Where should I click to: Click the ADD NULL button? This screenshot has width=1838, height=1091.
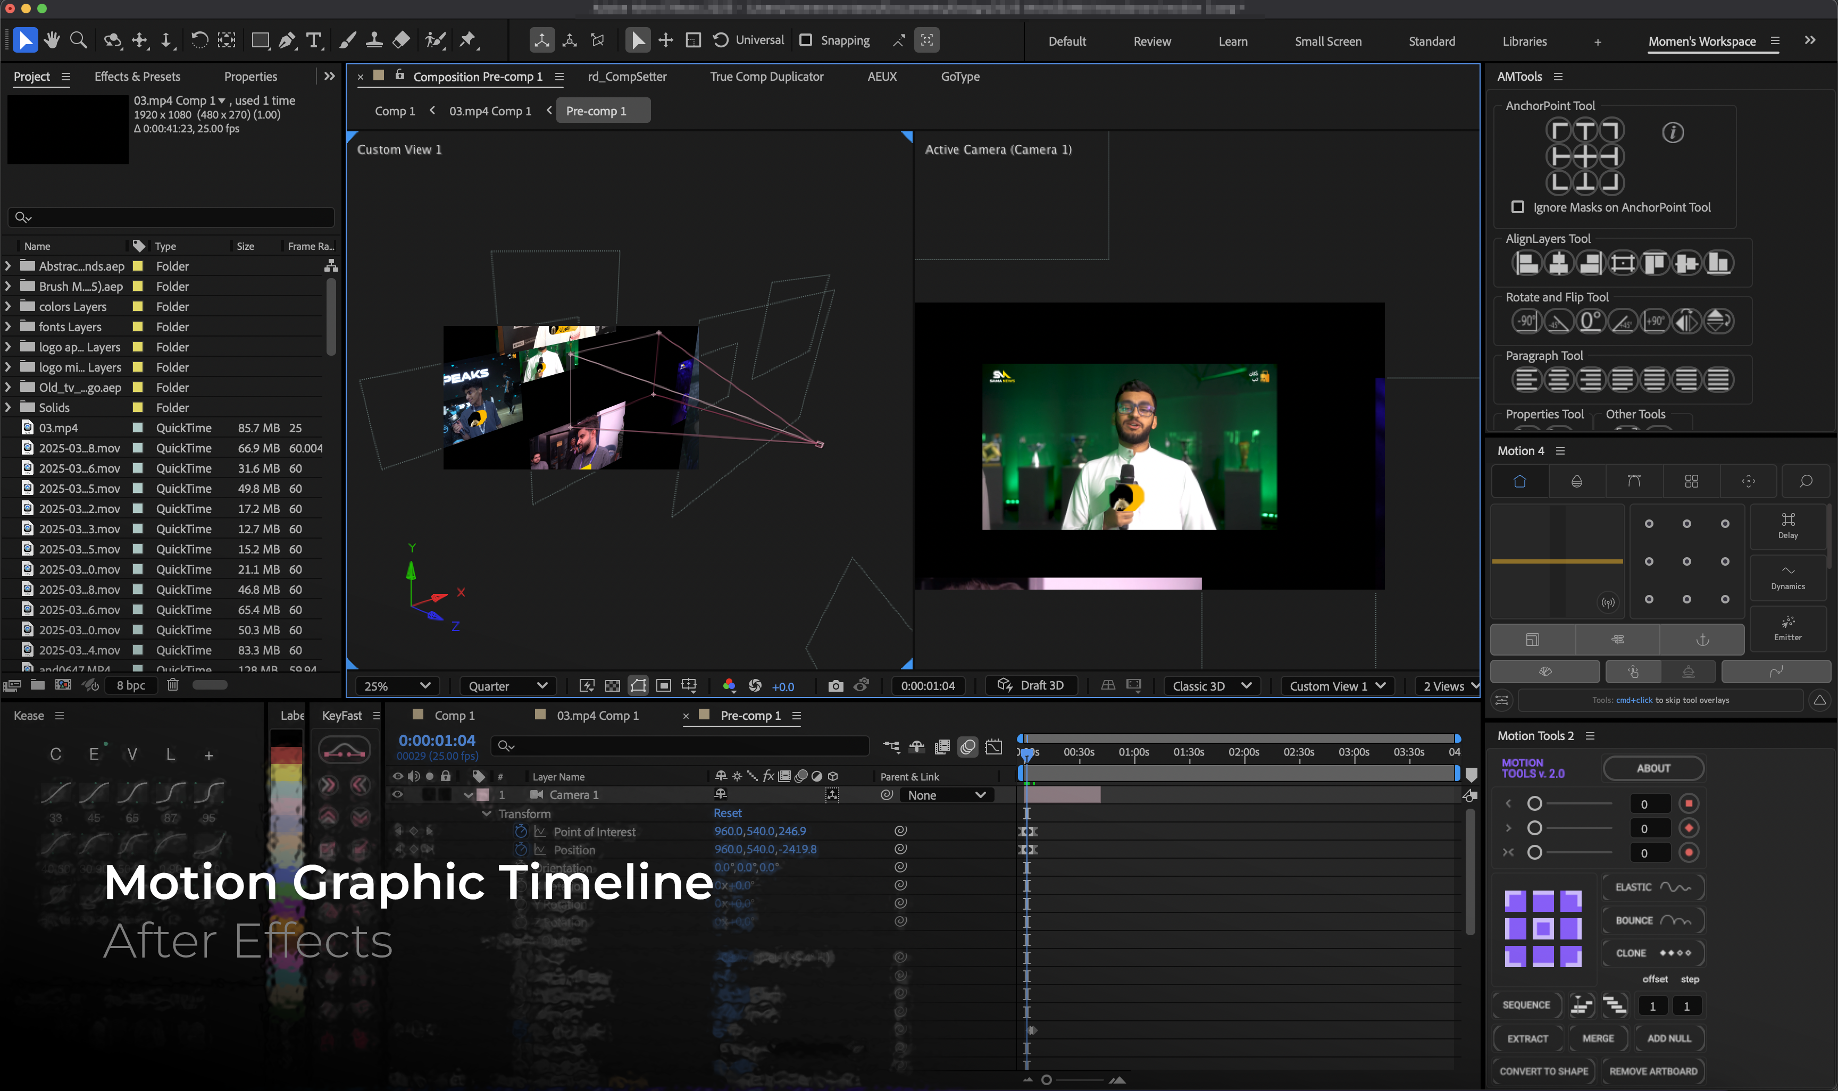(1668, 1038)
